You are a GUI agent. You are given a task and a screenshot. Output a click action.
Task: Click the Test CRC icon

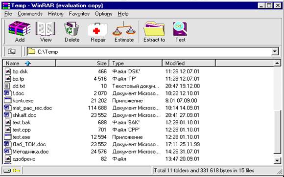pos(180,29)
